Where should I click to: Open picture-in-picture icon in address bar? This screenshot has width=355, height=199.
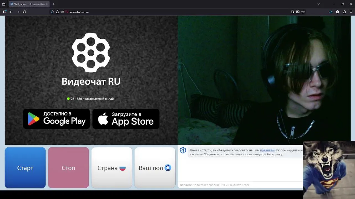pyautogui.click(x=293, y=12)
